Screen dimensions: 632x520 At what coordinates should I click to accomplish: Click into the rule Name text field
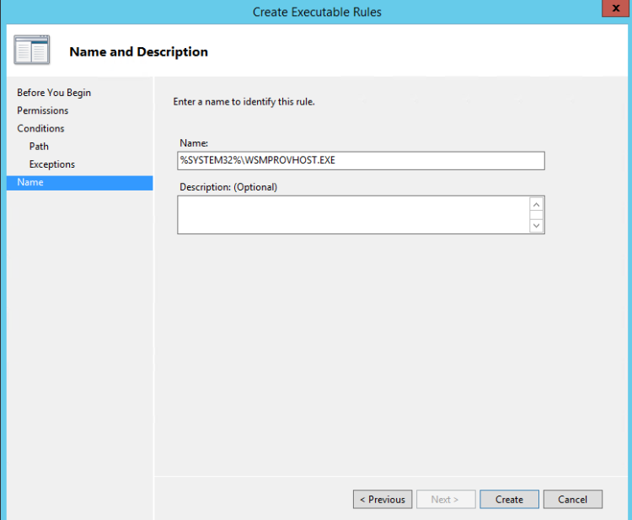361,161
